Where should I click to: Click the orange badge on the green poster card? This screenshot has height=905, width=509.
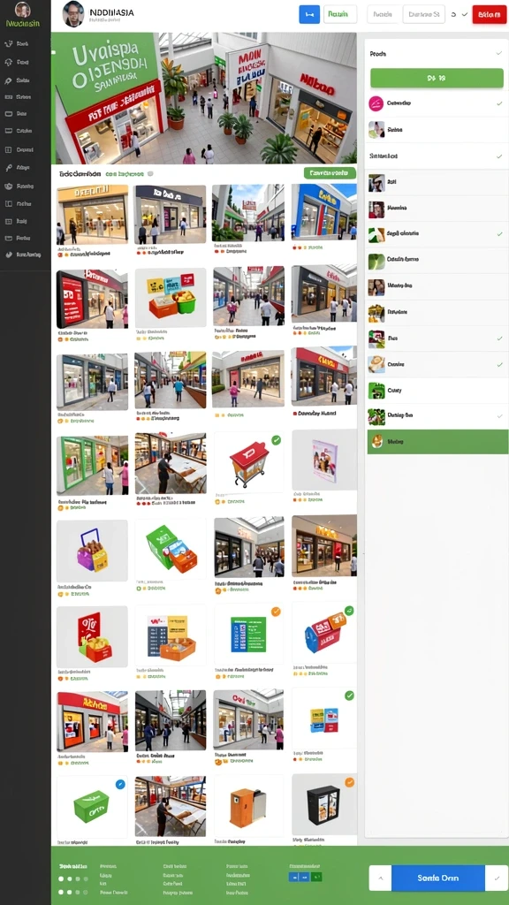pyautogui.click(x=276, y=612)
